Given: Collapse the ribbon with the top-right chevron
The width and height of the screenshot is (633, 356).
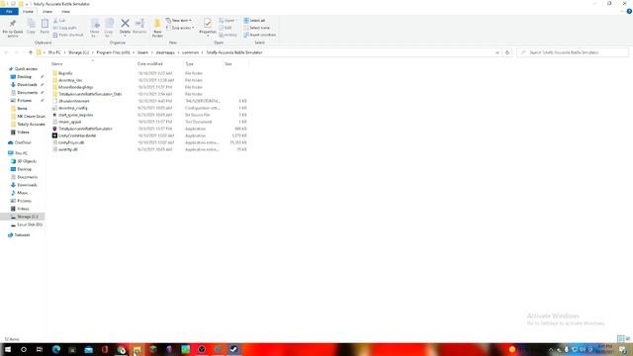Looking at the screenshot, I should (622, 11).
